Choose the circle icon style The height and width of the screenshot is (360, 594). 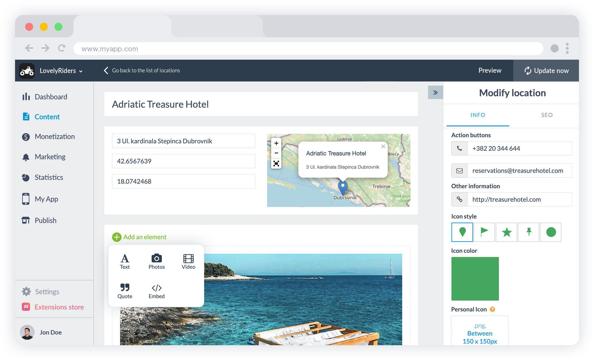[x=551, y=232]
